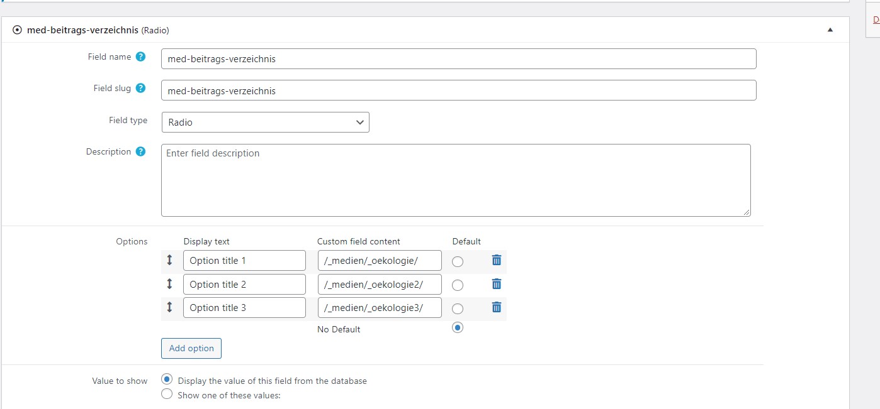Click the Option title 1 display text field
This screenshot has height=409, width=880.
pos(244,261)
